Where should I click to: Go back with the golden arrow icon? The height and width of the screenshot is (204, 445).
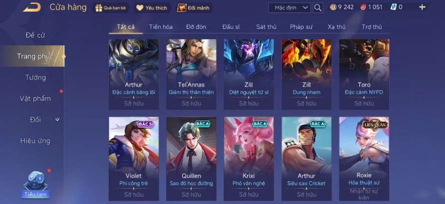(x=32, y=7)
